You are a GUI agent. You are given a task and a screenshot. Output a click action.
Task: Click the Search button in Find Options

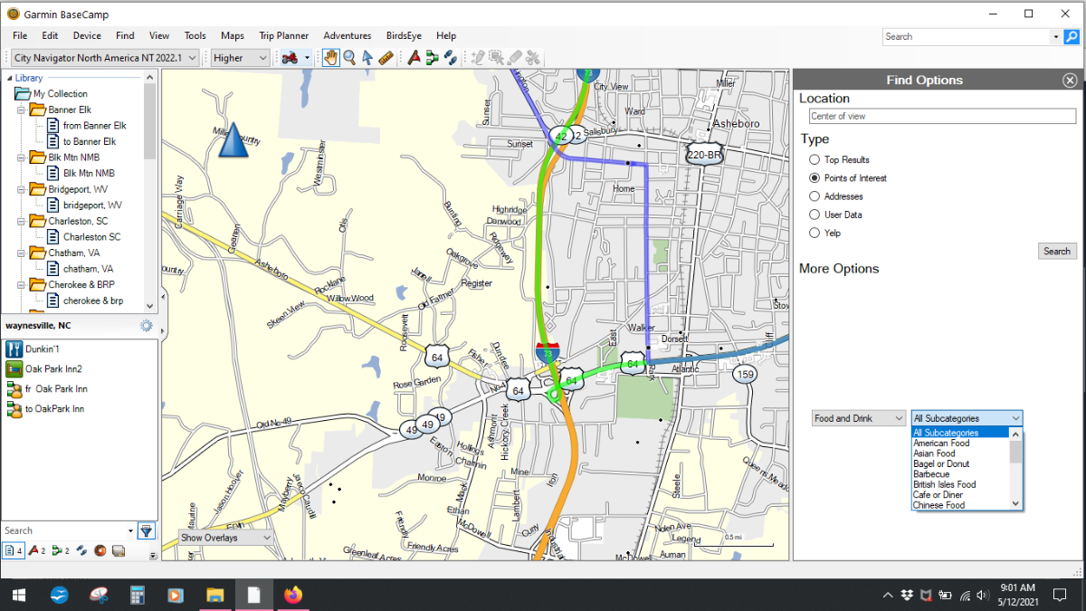tap(1057, 252)
